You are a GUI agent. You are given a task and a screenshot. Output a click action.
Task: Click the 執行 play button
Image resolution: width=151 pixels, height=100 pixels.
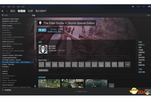click(x=42, y=30)
